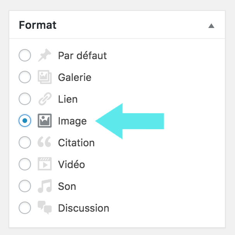
Task: Click the selected Image radio button
Action: pos(25,121)
